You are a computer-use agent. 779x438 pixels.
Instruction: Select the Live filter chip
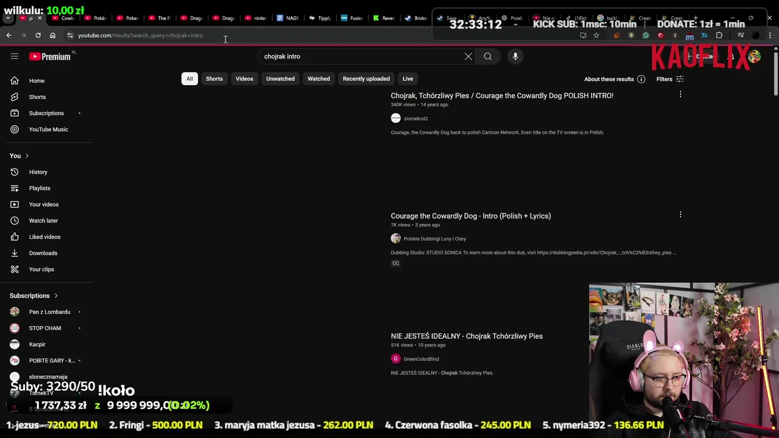tap(408, 78)
